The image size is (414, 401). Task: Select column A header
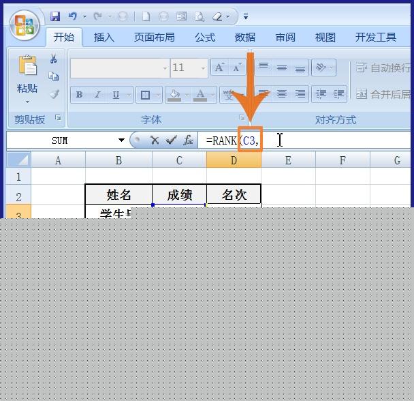(58, 160)
